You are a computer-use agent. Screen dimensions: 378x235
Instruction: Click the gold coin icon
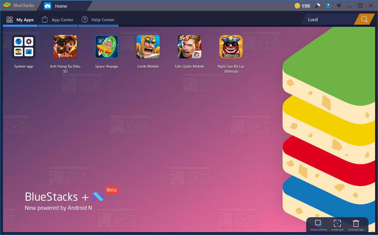[x=297, y=6]
